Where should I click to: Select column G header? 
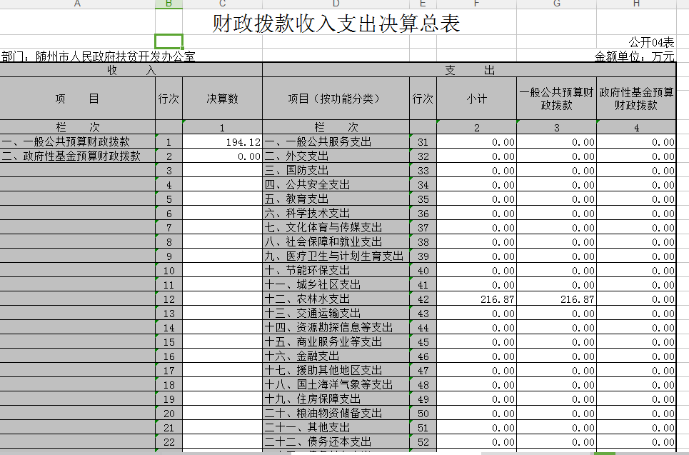pyautogui.click(x=556, y=4)
